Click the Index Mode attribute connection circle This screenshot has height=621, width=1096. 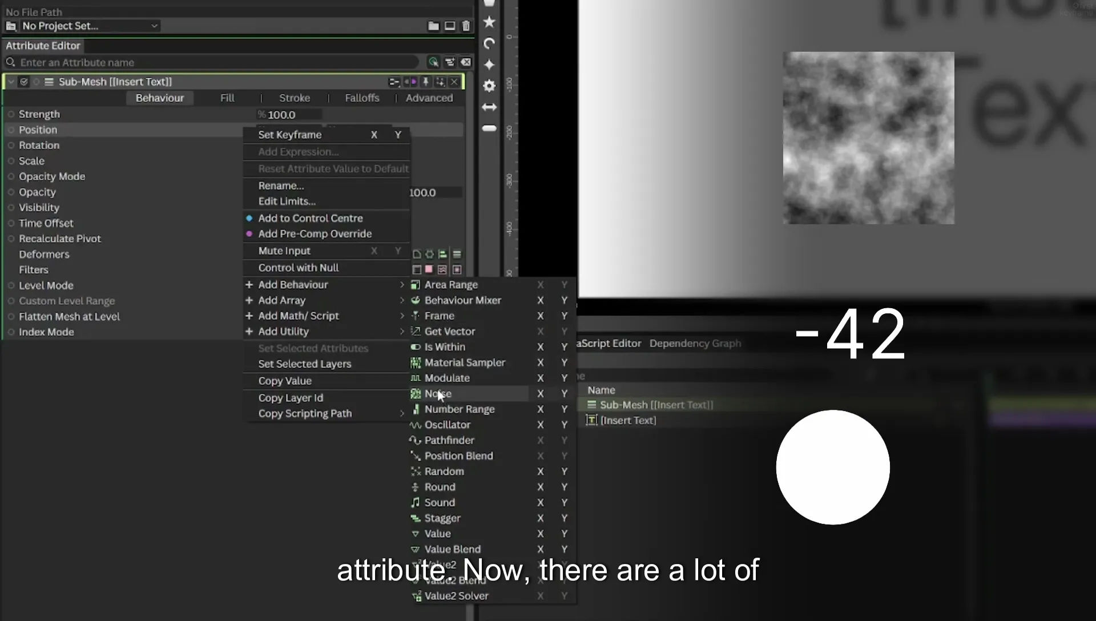11,332
